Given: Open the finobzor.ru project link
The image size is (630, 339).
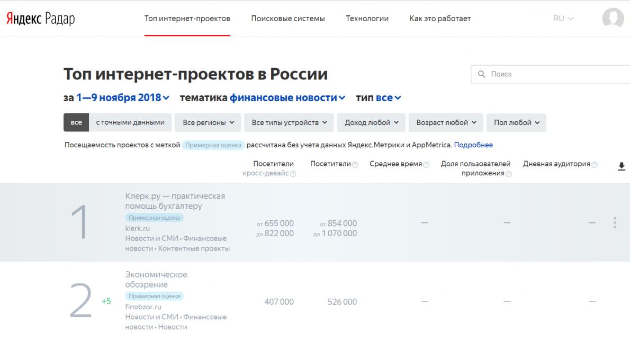Looking at the screenshot, I should coord(143,307).
